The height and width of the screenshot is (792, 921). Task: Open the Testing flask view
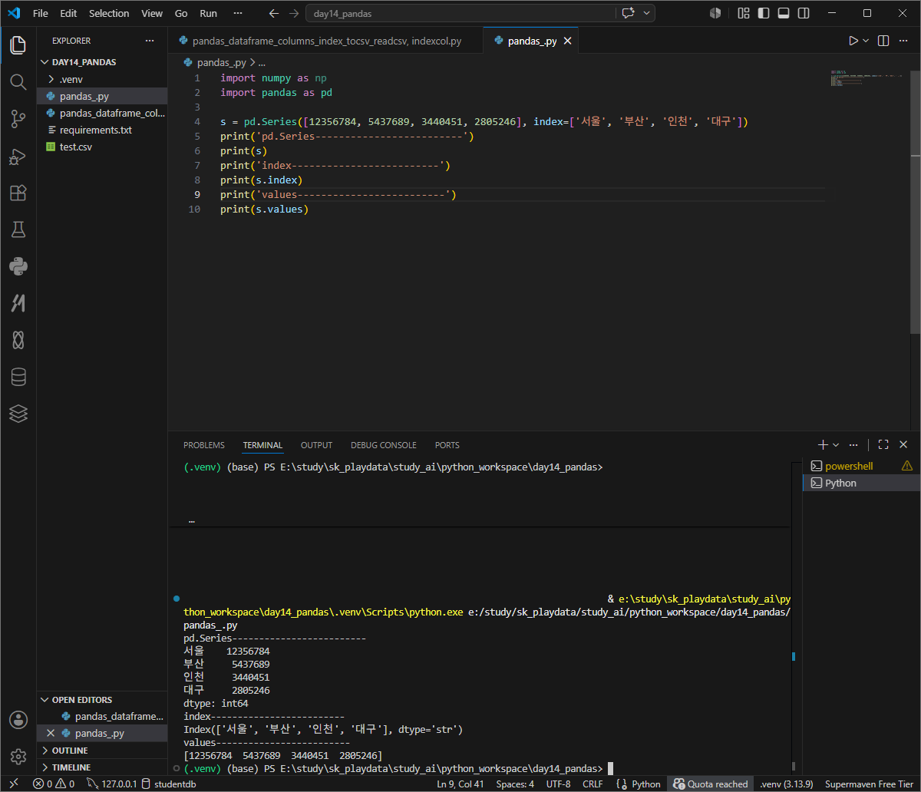18,229
